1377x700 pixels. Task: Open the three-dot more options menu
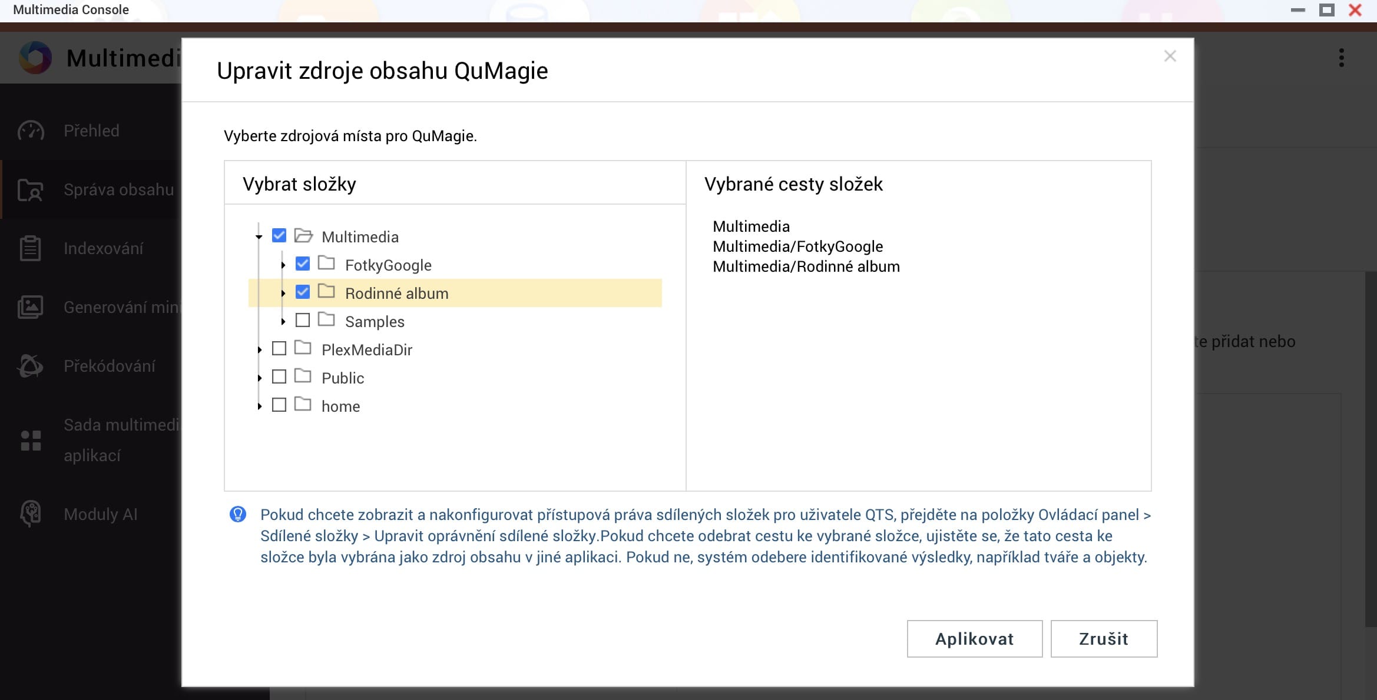(x=1341, y=58)
